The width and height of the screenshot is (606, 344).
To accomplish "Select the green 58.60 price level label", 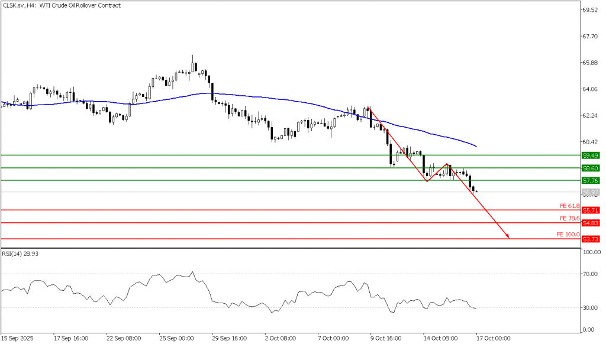I will [x=589, y=168].
